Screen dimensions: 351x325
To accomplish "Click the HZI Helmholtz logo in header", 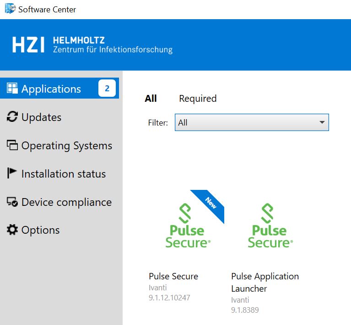I will [92, 45].
